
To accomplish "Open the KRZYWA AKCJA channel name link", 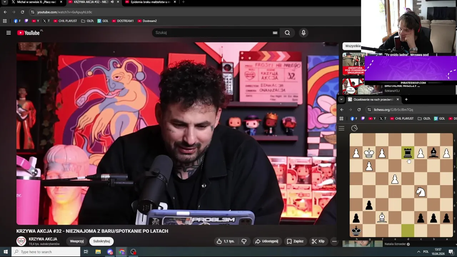I will [43, 239].
